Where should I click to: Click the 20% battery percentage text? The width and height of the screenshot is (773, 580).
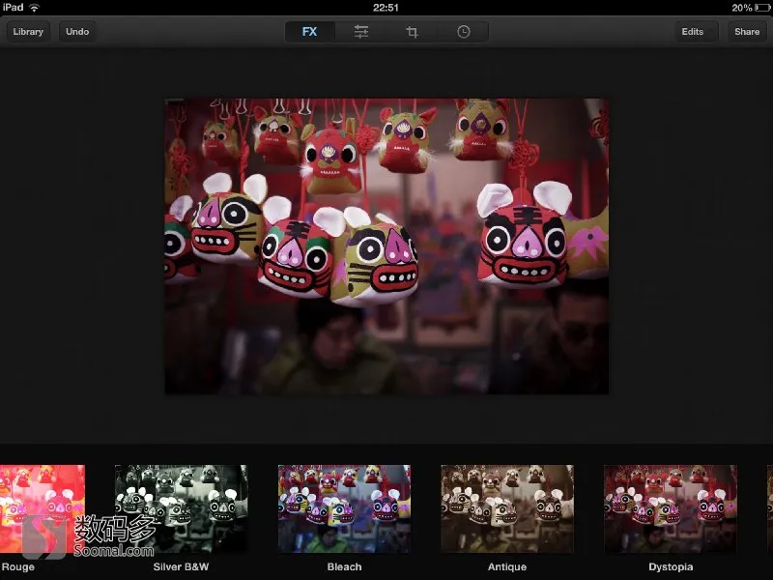pyautogui.click(x=741, y=8)
